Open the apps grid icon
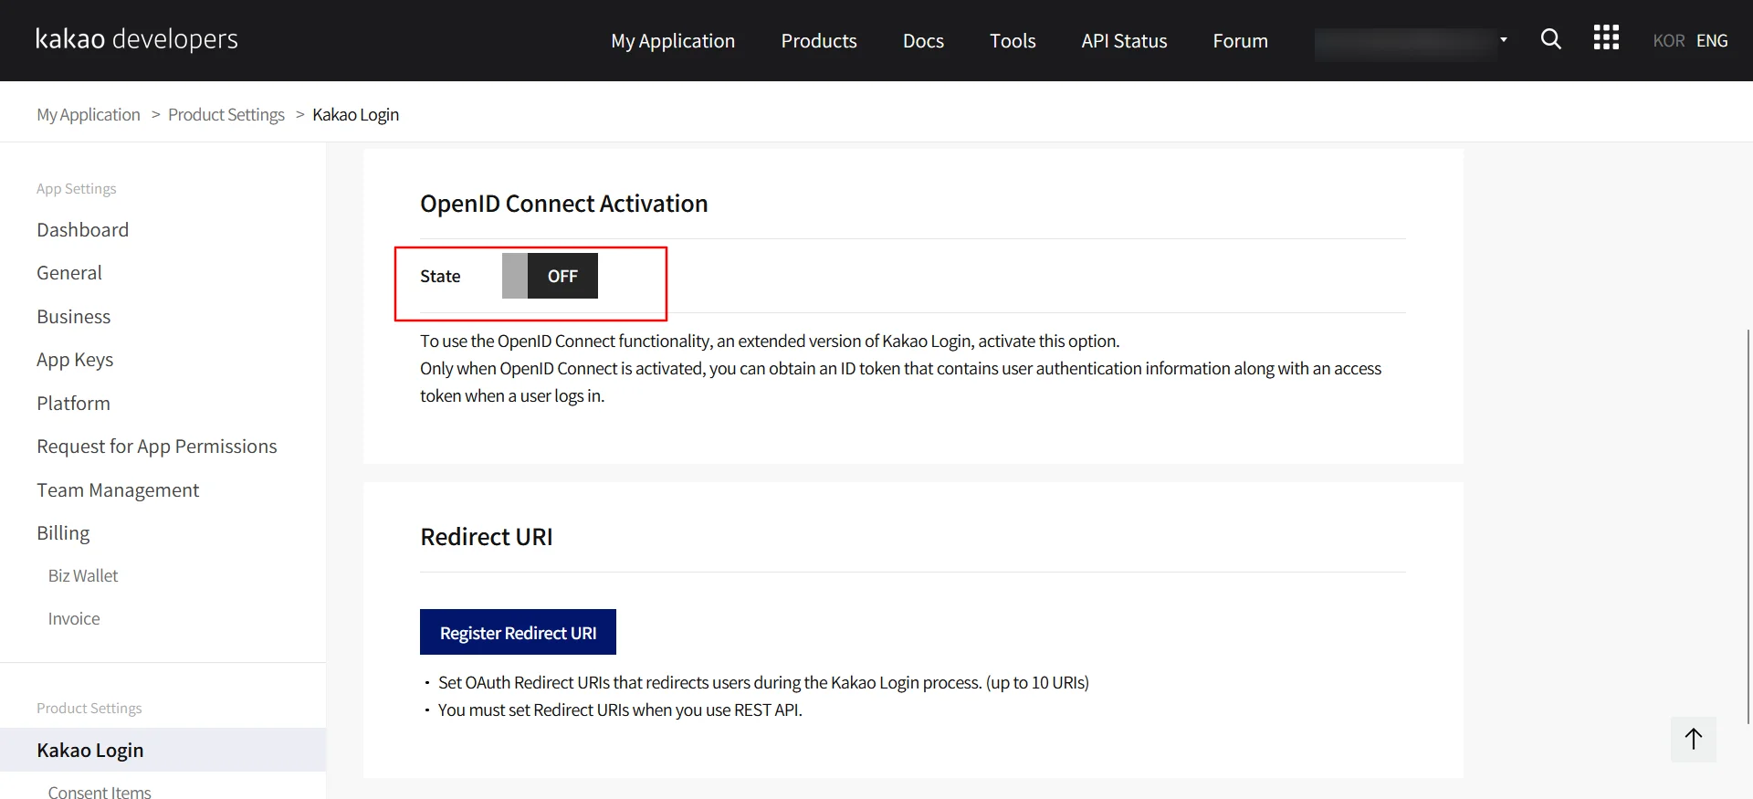 tap(1606, 38)
